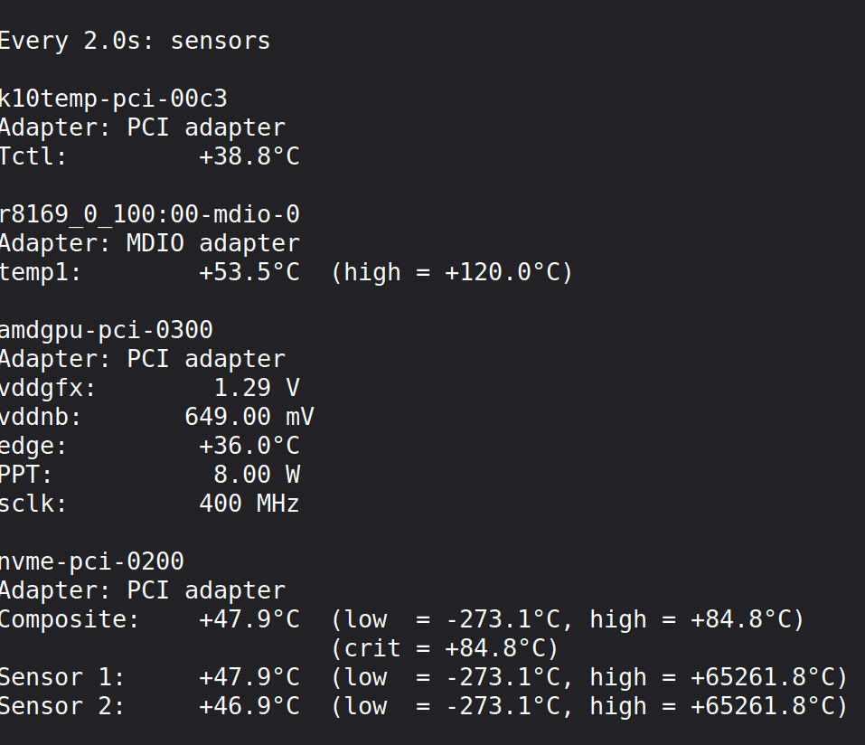
Task: Click the temp1 +53.5°C value
Action: click(249, 273)
